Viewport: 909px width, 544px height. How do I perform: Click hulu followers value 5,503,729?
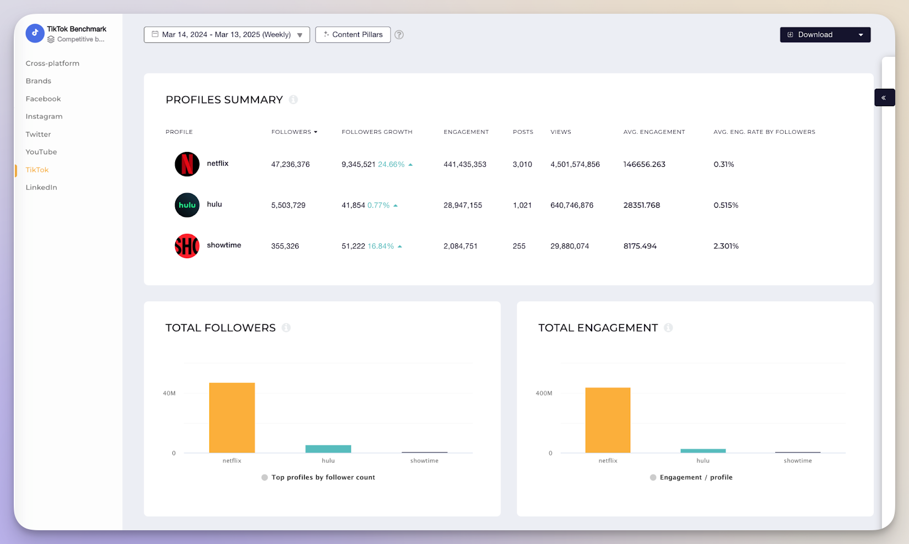coord(288,205)
